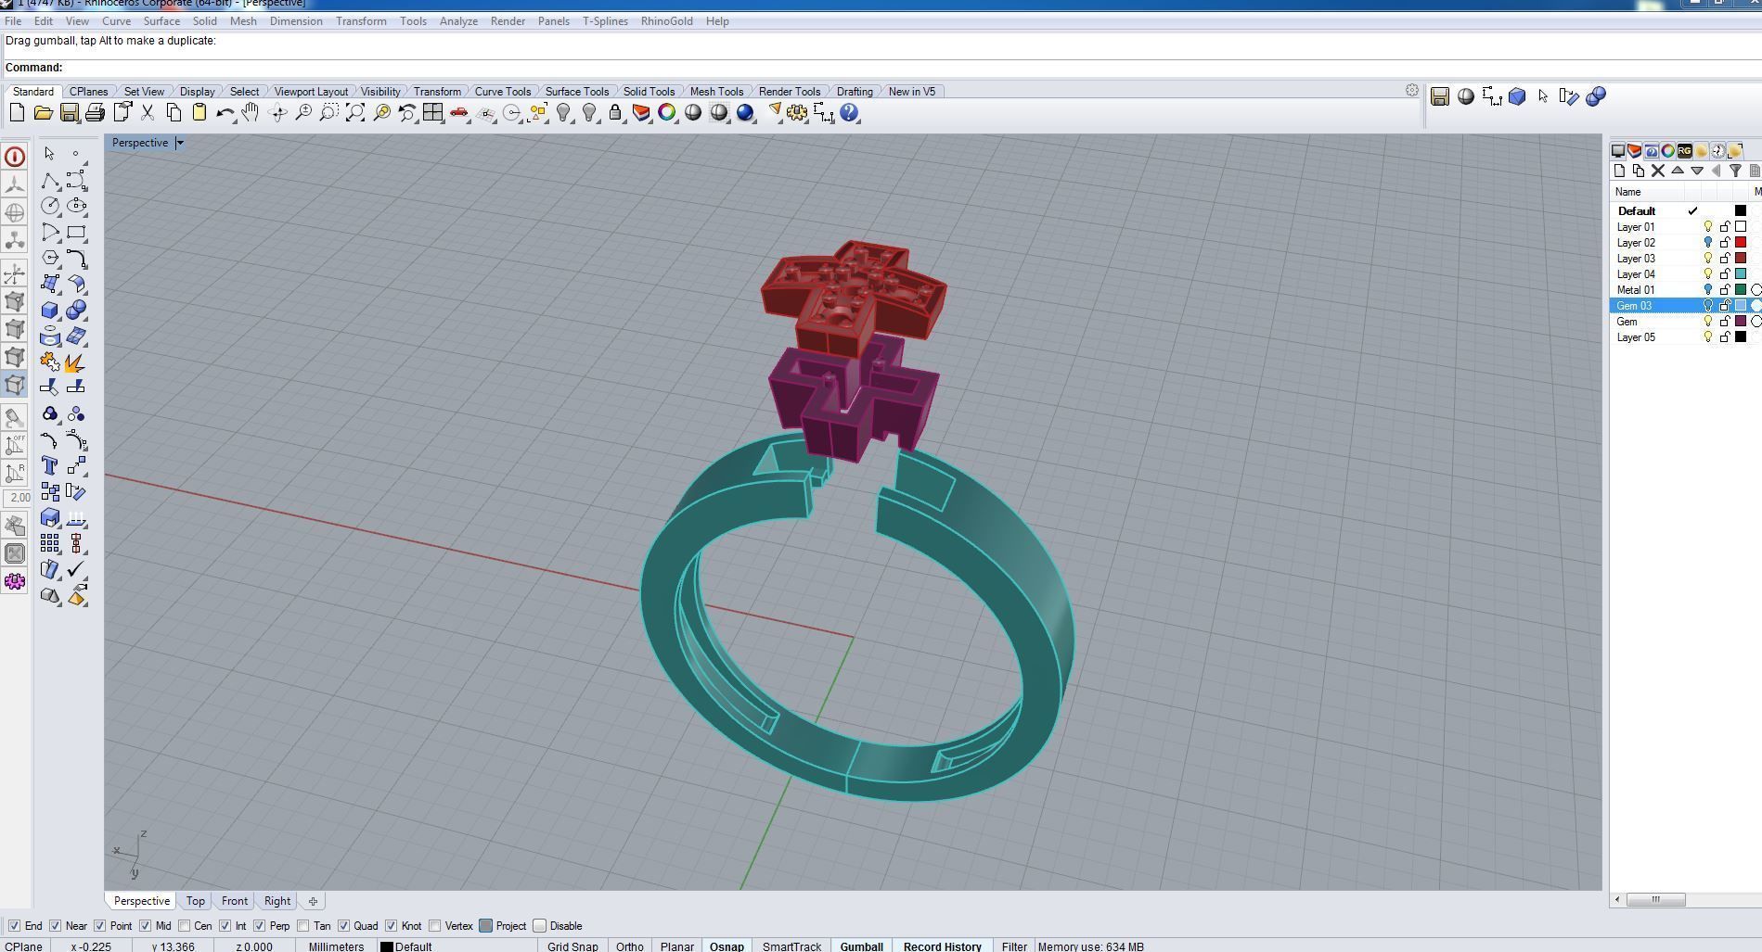1762x952 pixels.
Task: Click SmartTrack in status bar
Action: [x=791, y=946]
